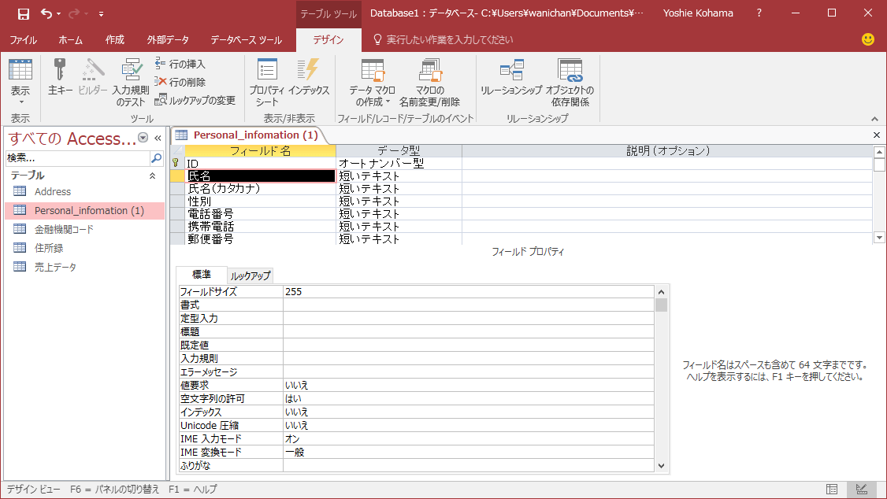Click the IME 変換モード value 一般
The width and height of the screenshot is (887, 499).
point(469,452)
